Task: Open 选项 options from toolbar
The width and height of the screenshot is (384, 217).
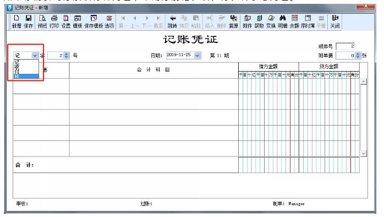Action: click(x=109, y=21)
